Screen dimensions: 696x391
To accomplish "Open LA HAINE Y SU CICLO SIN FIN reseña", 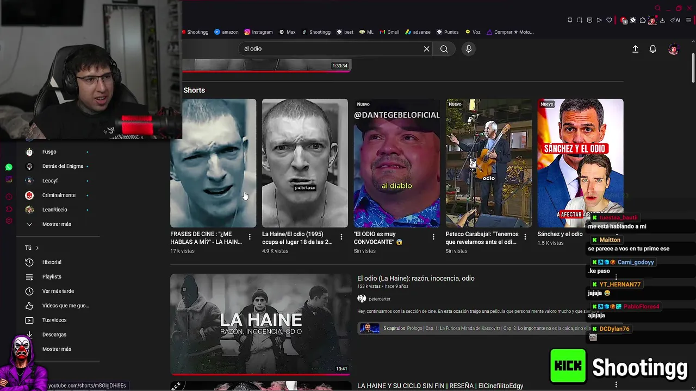I will pos(440,386).
